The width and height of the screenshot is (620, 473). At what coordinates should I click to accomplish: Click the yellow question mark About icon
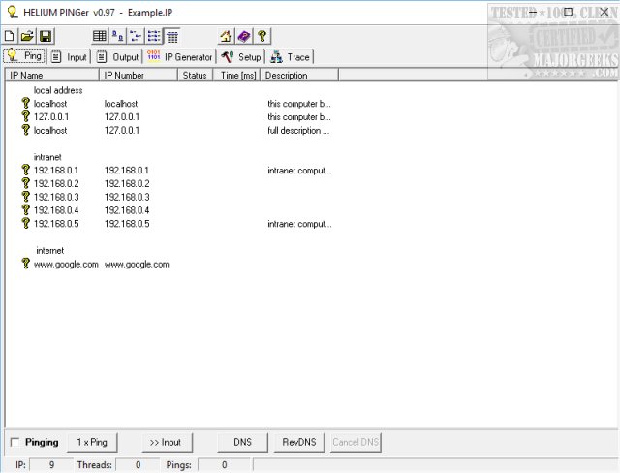click(x=263, y=36)
